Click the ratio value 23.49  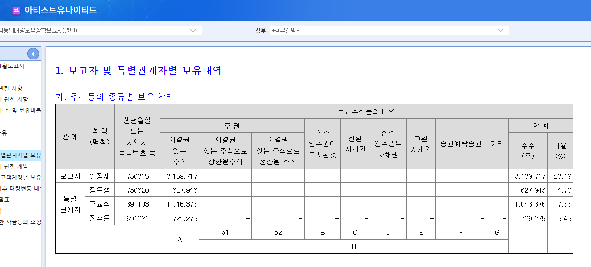coord(562,176)
